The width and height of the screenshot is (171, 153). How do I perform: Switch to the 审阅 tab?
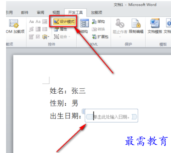point(40,12)
